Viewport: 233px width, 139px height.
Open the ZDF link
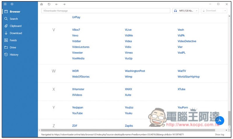coord(75,126)
